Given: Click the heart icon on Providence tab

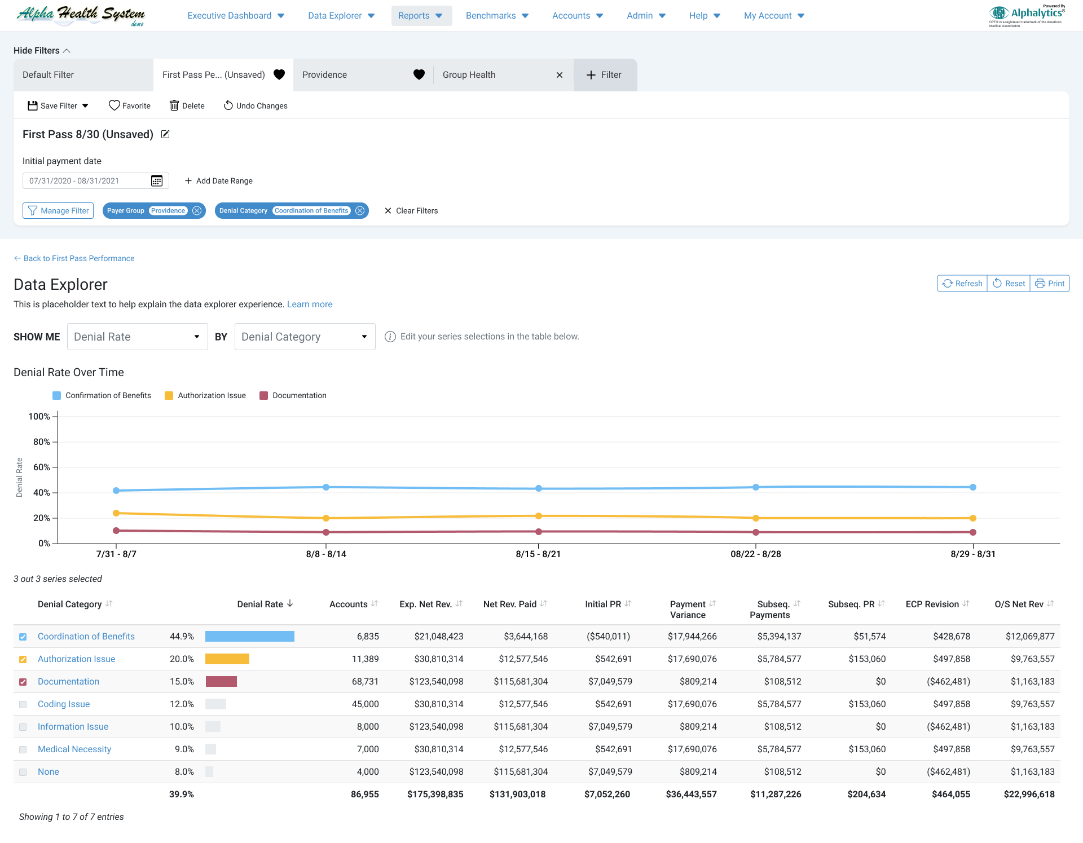Looking at the screenshot, I should (419, 74).
